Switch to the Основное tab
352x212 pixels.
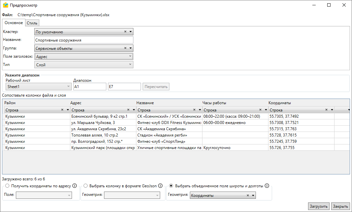pyautogui.click(x=14, y=23)
